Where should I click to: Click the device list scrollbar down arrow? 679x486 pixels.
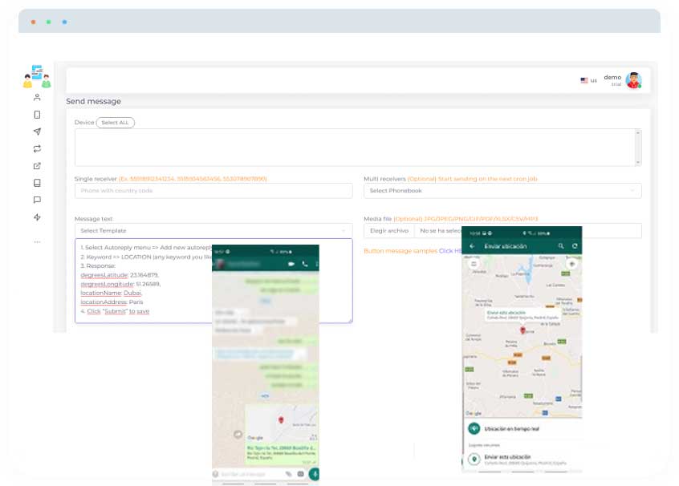638,162
